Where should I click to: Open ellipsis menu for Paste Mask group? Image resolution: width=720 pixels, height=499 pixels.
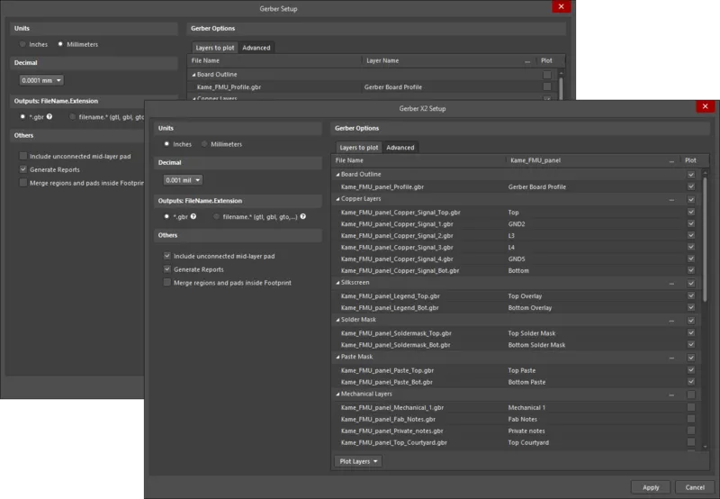point(671,357)
